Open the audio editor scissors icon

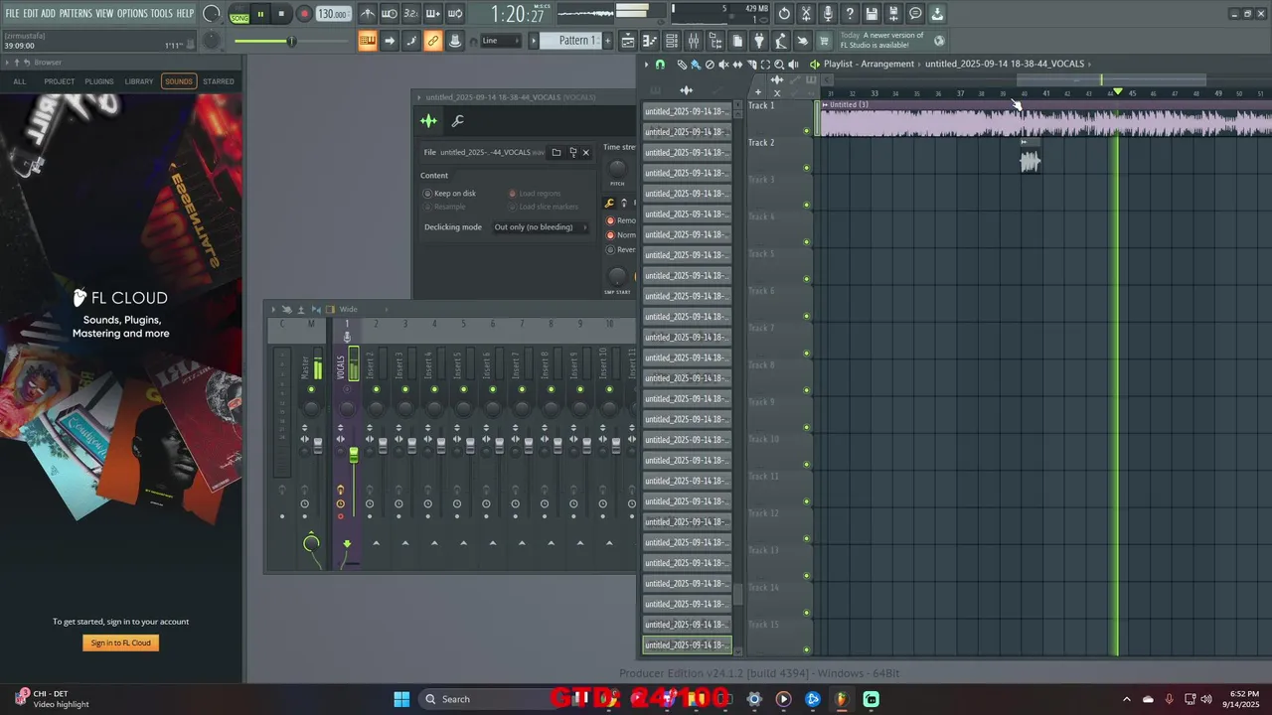(x=806, y=14)
